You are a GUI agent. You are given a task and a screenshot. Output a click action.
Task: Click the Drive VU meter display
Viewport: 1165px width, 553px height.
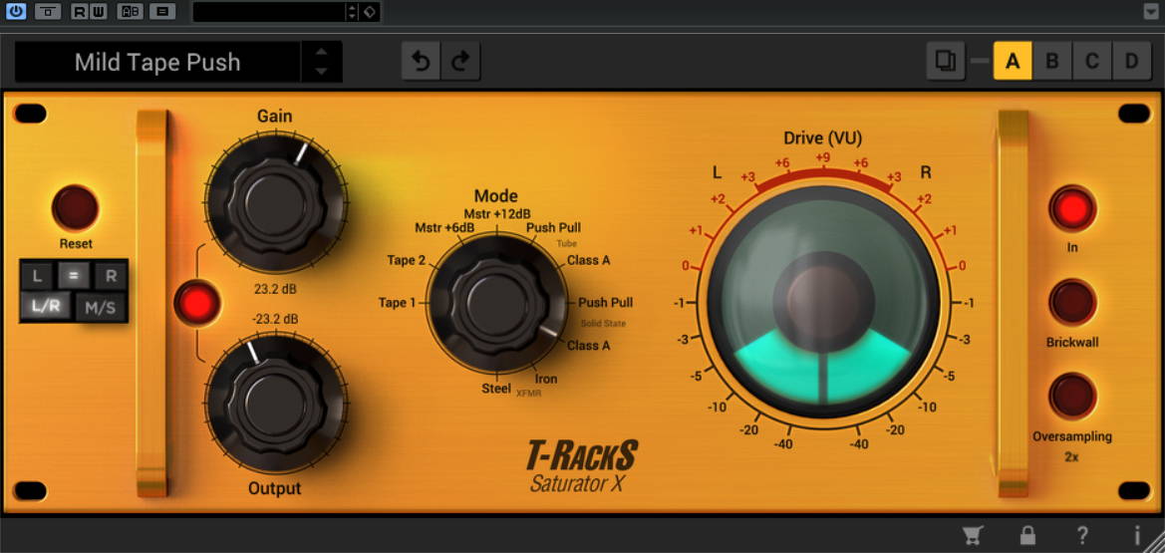click(823, 303)
